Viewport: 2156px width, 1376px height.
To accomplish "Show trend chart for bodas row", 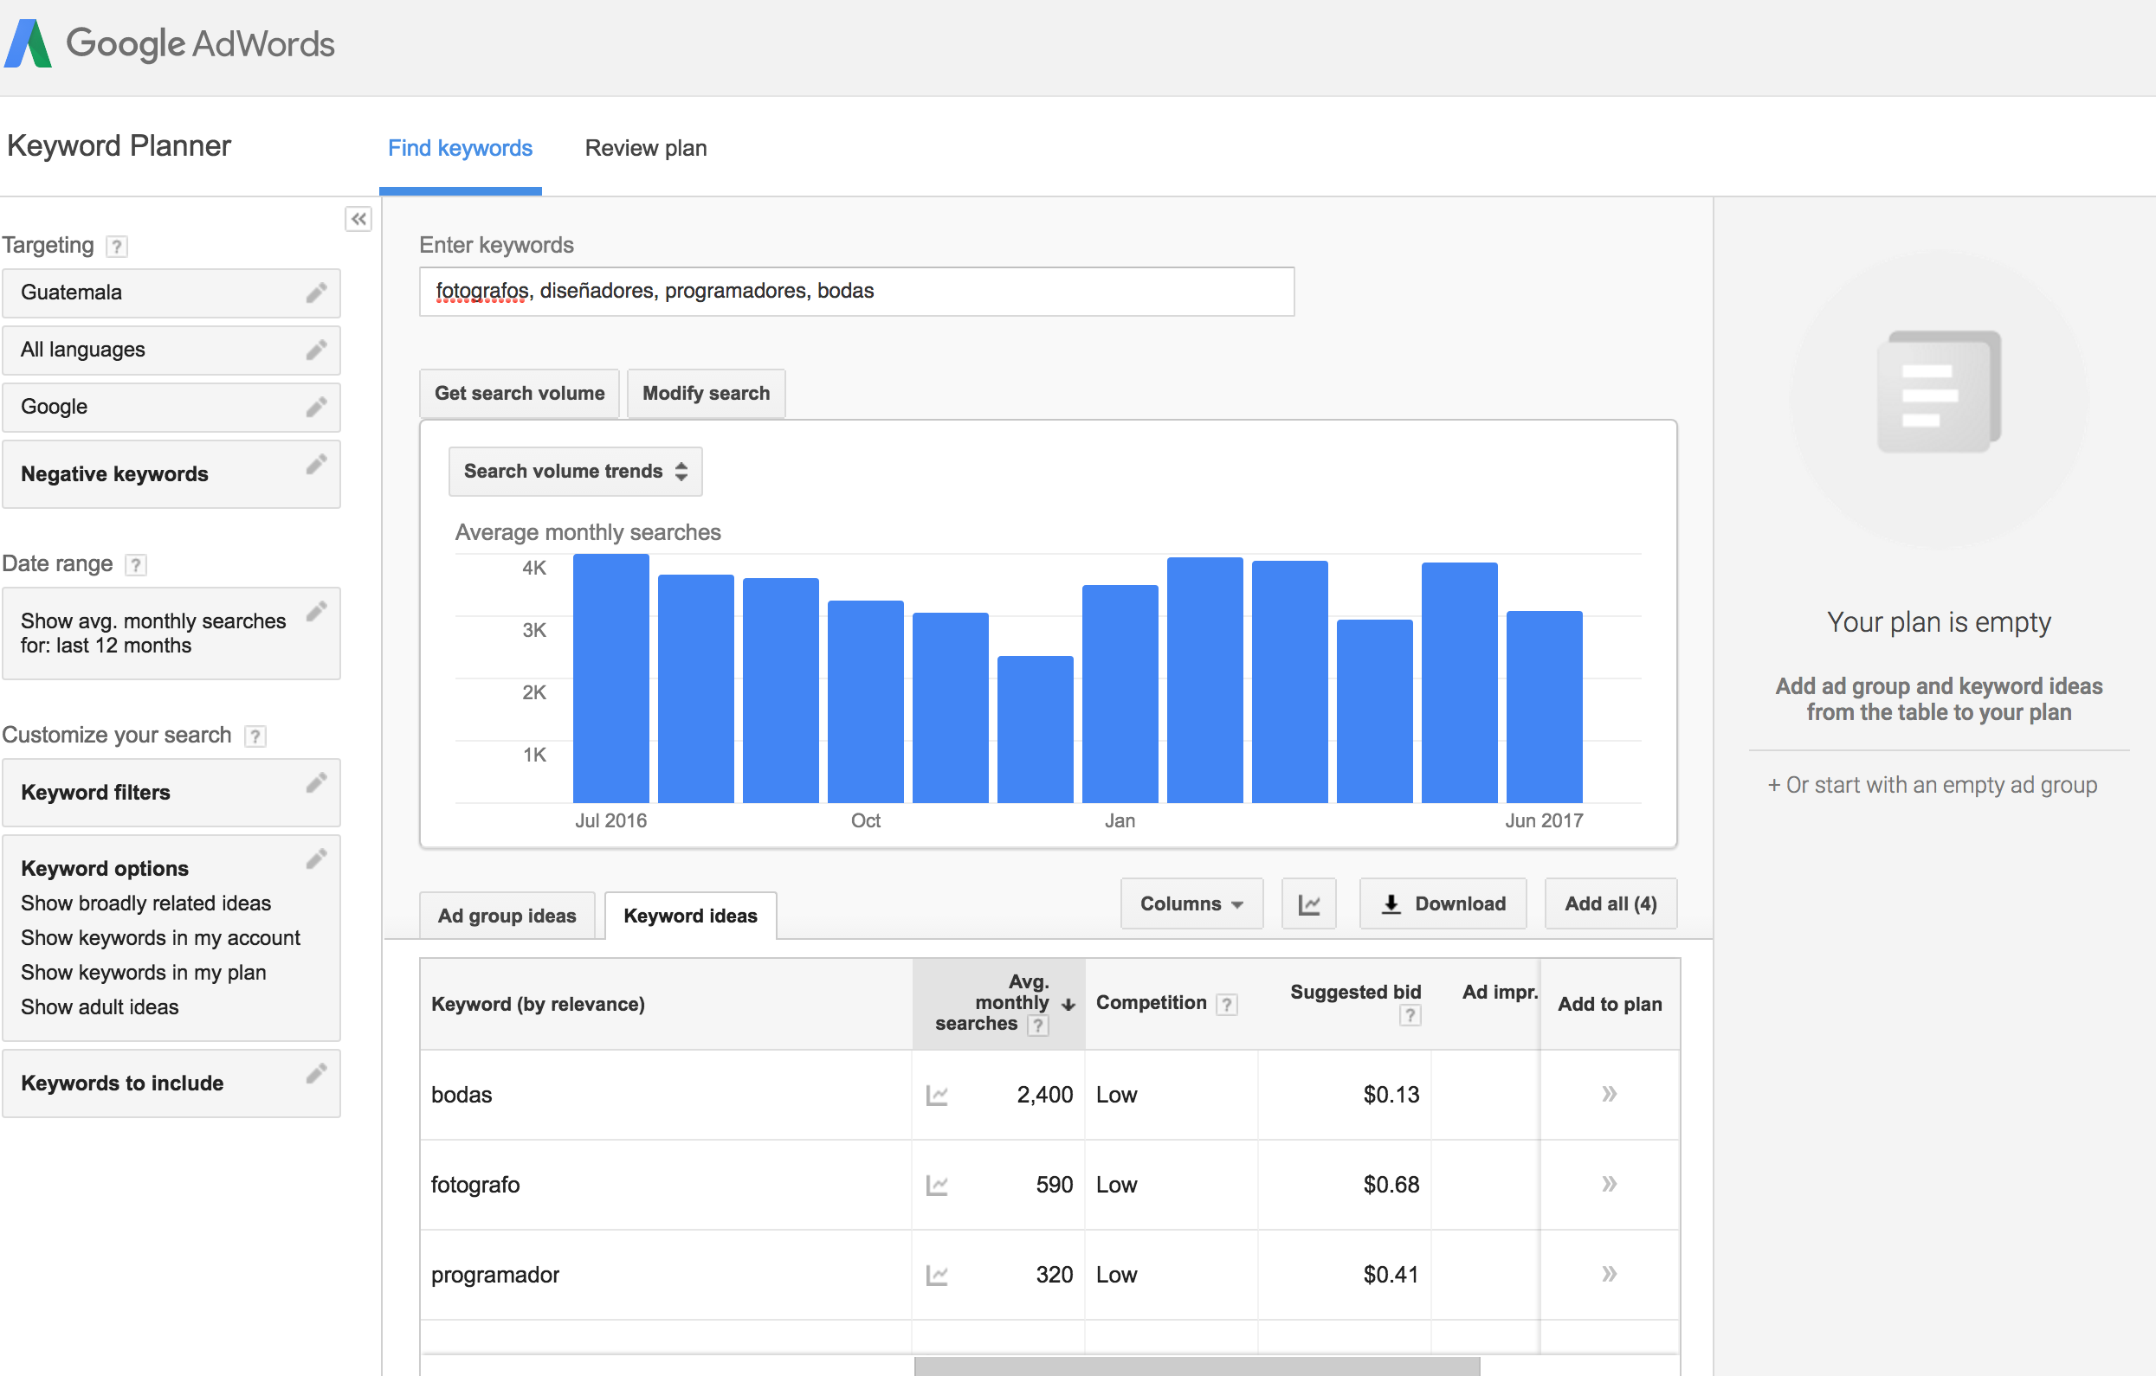I will 937,1095.
